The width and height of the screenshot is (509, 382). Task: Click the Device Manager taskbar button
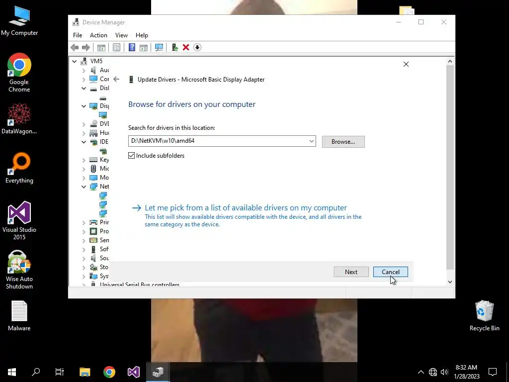tap(158, 372)
